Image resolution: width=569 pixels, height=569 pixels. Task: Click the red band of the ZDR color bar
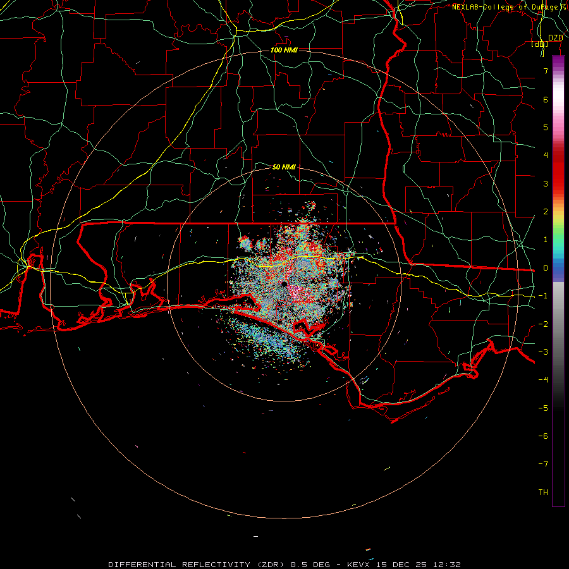click(558, 169)
